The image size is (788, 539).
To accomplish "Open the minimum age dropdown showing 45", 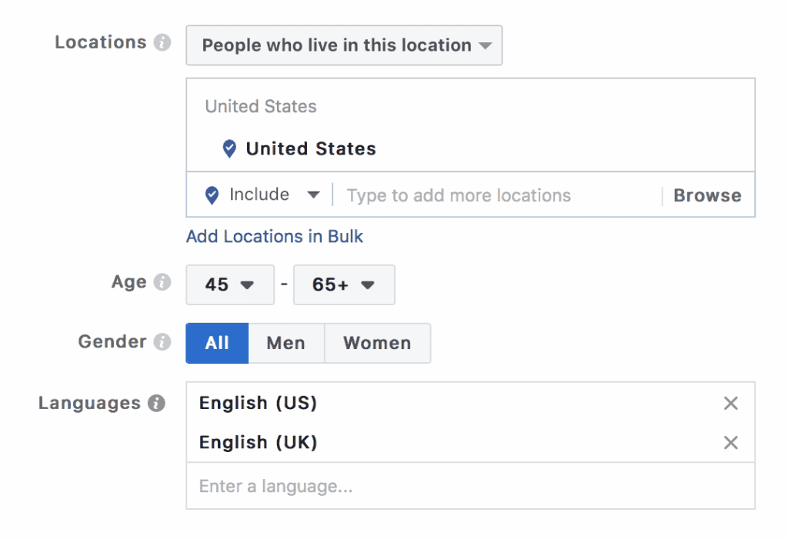I will coord(229,284).
